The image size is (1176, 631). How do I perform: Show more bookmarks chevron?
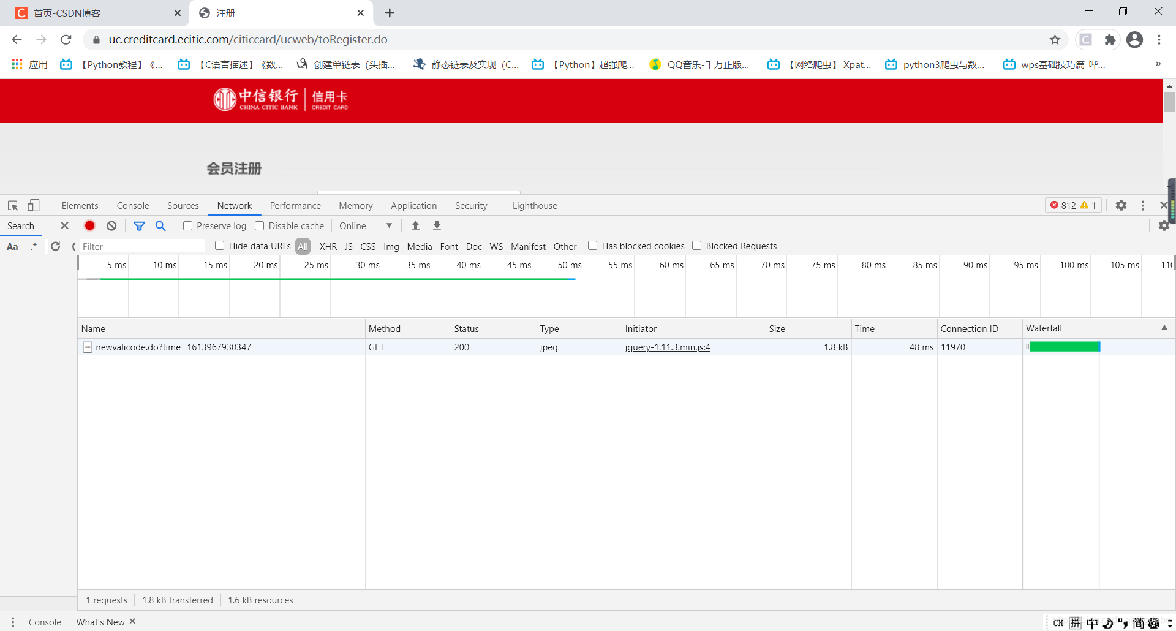[x=1158, y=64]
